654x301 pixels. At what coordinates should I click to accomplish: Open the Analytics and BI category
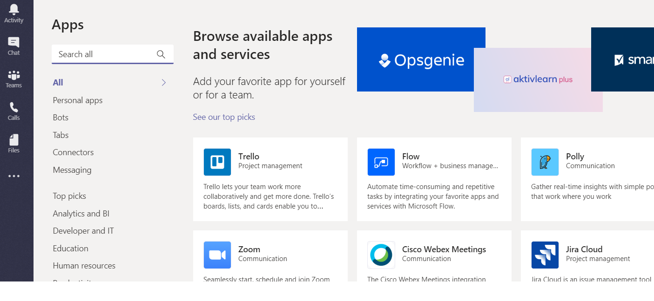[x=81, y=214]
